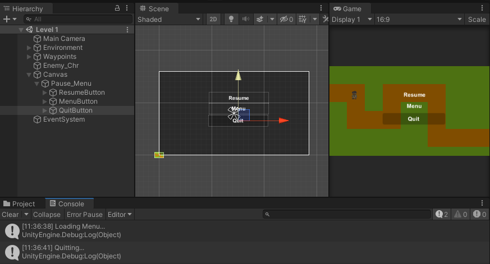Toggle 2D view mode in Scene
Screen dimensions: 490x264
(213, 19)
